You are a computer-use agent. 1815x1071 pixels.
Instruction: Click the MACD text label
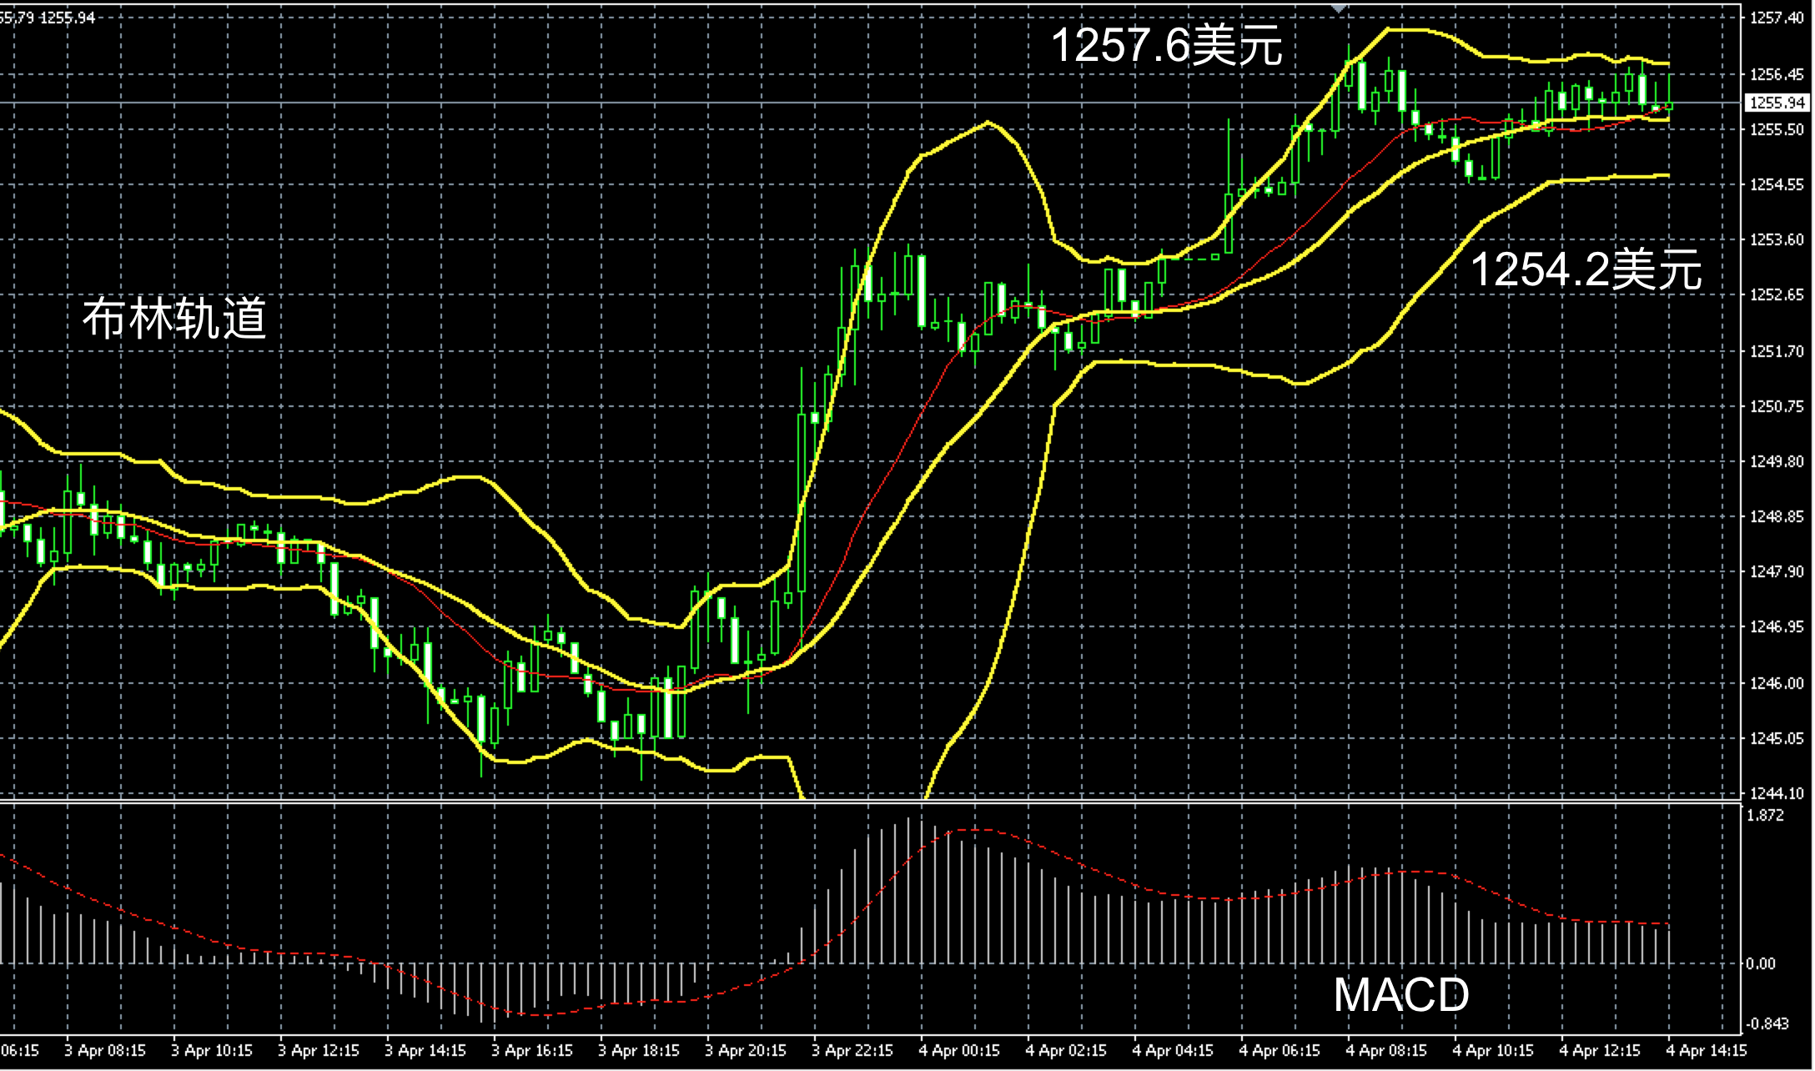coord(1400,994)
